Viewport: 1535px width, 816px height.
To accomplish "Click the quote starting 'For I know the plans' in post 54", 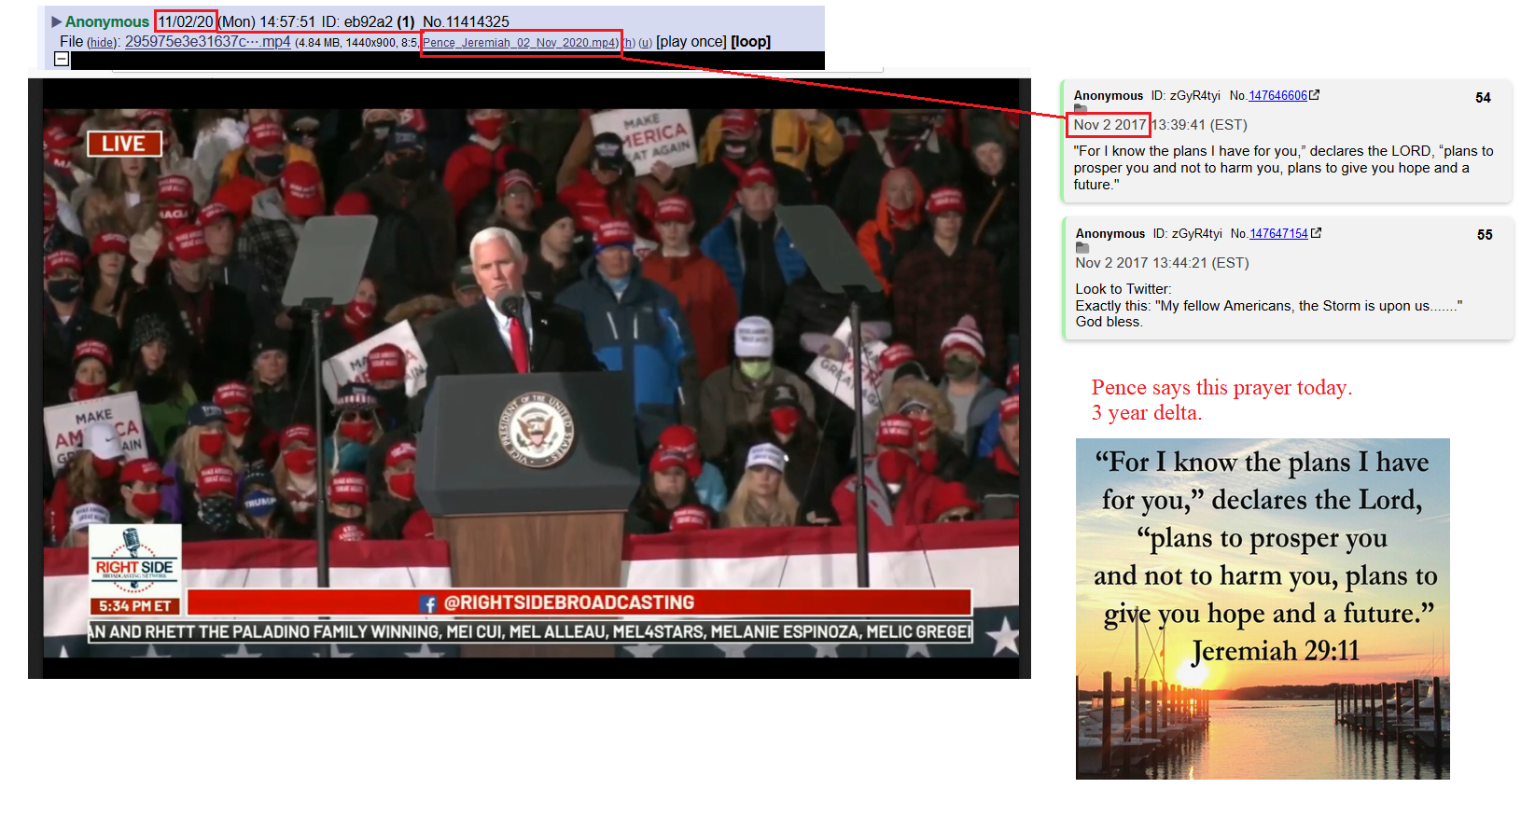I will coord(1283,168).
